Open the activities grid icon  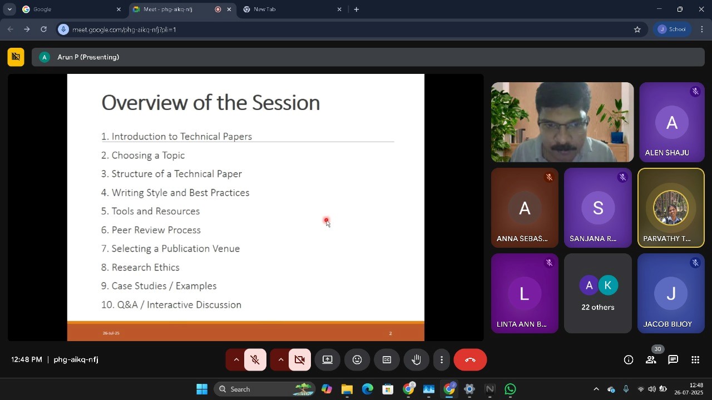point(695,360)
